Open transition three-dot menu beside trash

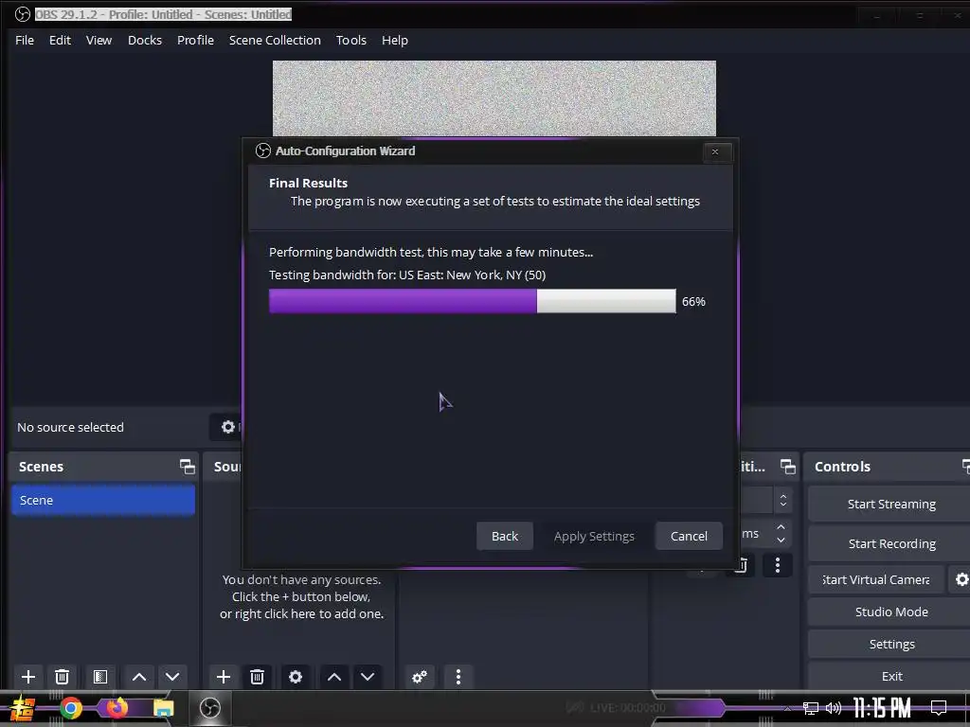click(x=778, y=564)
